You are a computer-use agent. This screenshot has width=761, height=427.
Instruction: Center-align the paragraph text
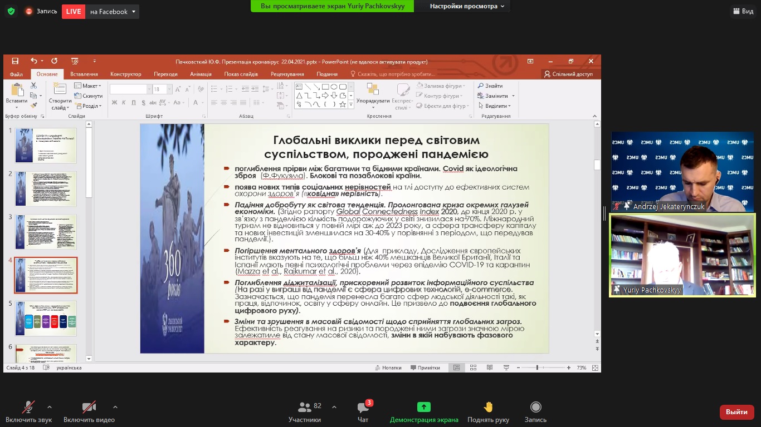pos(223,102)
